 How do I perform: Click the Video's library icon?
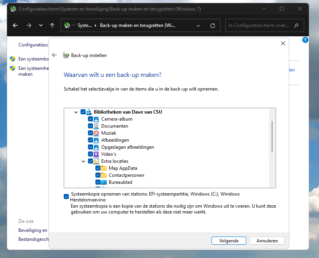pyautogui.click(x=96, y=154)
